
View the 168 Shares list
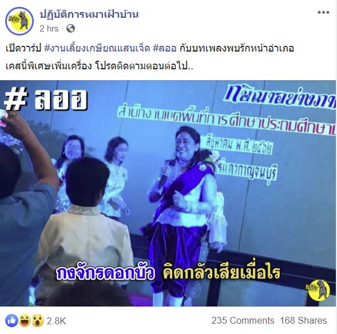[x=303, y=320]
